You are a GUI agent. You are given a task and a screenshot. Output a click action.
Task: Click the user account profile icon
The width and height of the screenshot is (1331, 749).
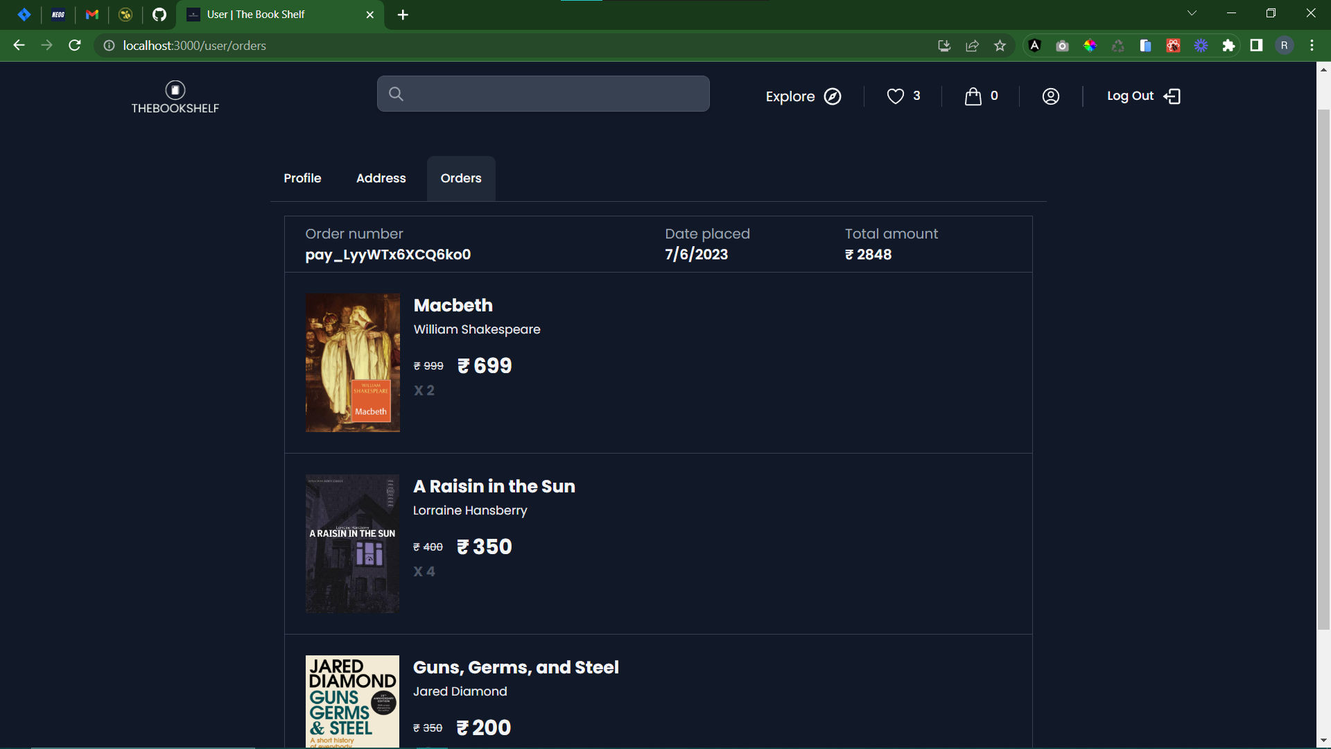tap(1051, 96)
